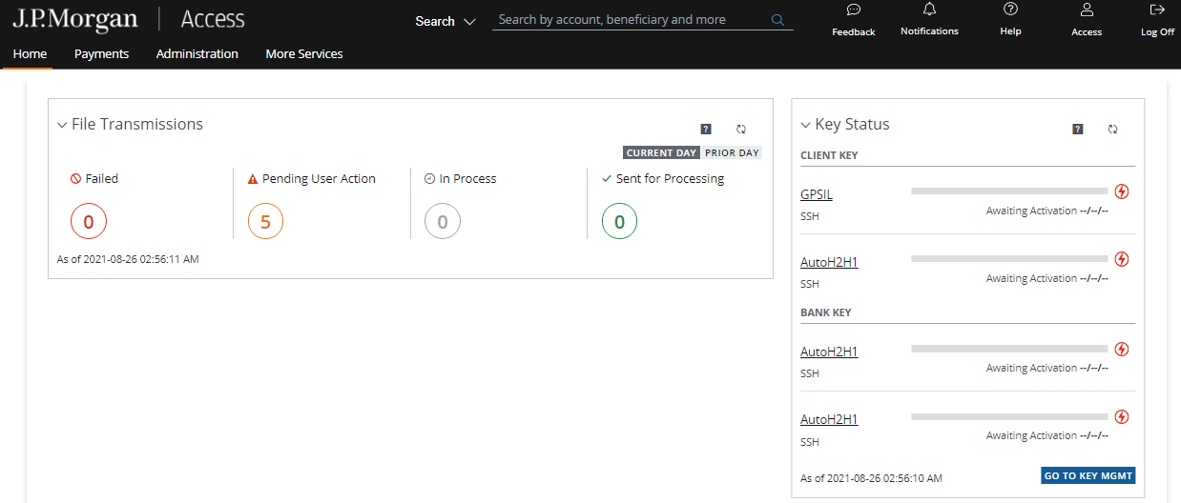Open the Administration menu
Screen dimensions: 1181x503
197,54
